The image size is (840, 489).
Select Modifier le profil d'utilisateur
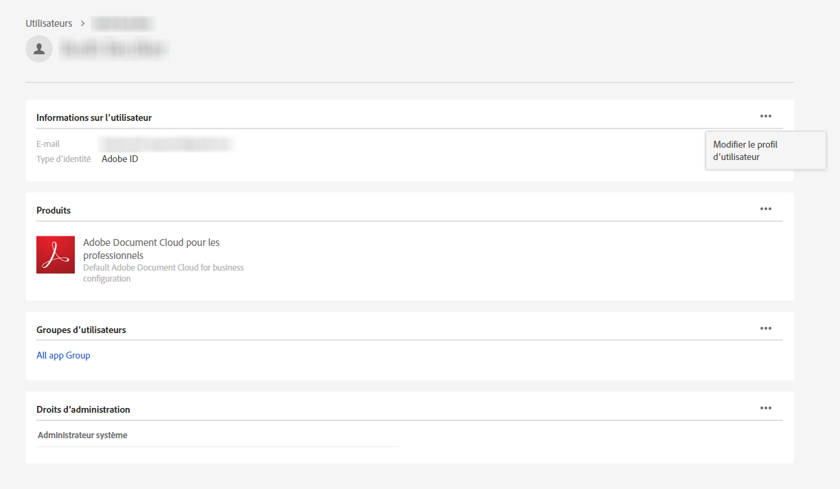(745, 150)
